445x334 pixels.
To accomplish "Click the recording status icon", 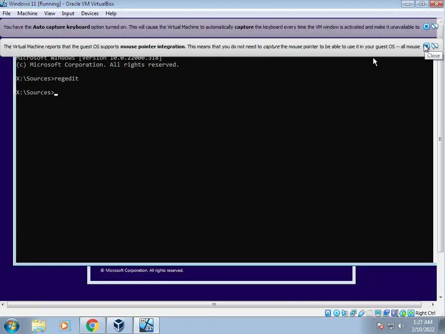I will (x=386, y=313).
